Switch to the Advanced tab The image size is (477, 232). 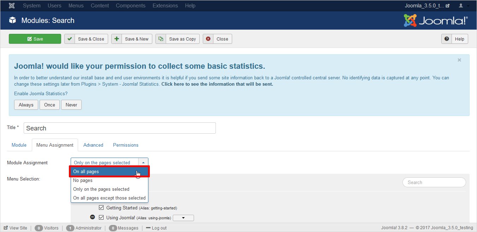[x=93, y=145]
